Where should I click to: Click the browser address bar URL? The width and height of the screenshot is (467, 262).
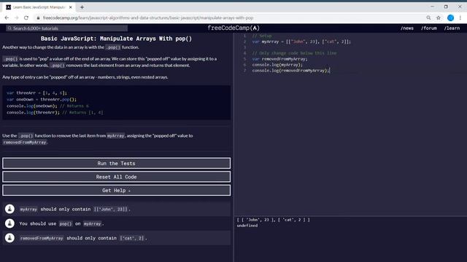[x=148, y=17]
